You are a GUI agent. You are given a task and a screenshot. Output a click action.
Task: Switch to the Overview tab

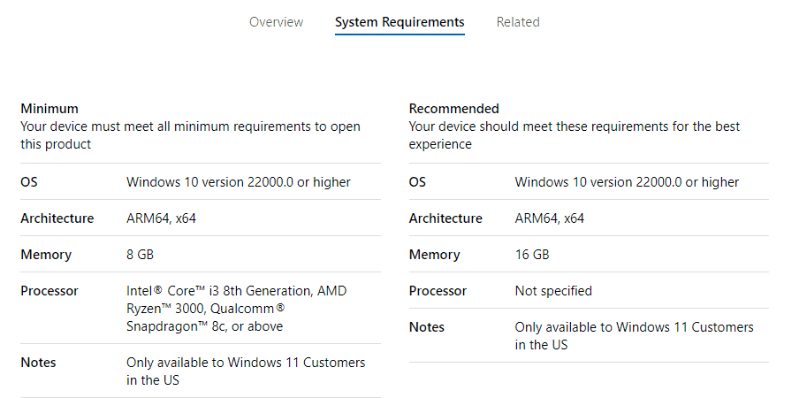click(x=276, y=22)
